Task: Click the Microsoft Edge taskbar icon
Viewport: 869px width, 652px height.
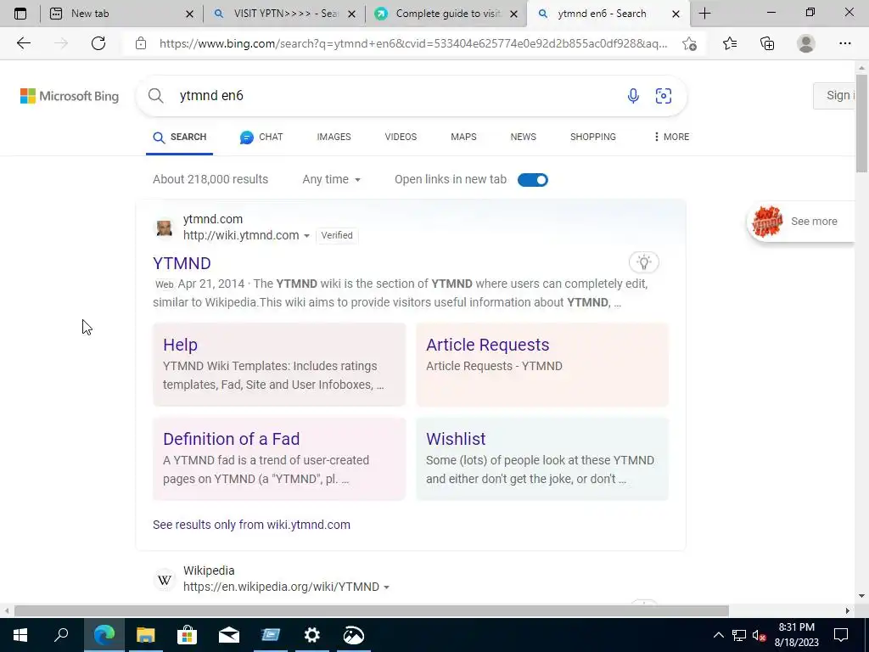Action: pyautogui.click(x=104, y=635)
